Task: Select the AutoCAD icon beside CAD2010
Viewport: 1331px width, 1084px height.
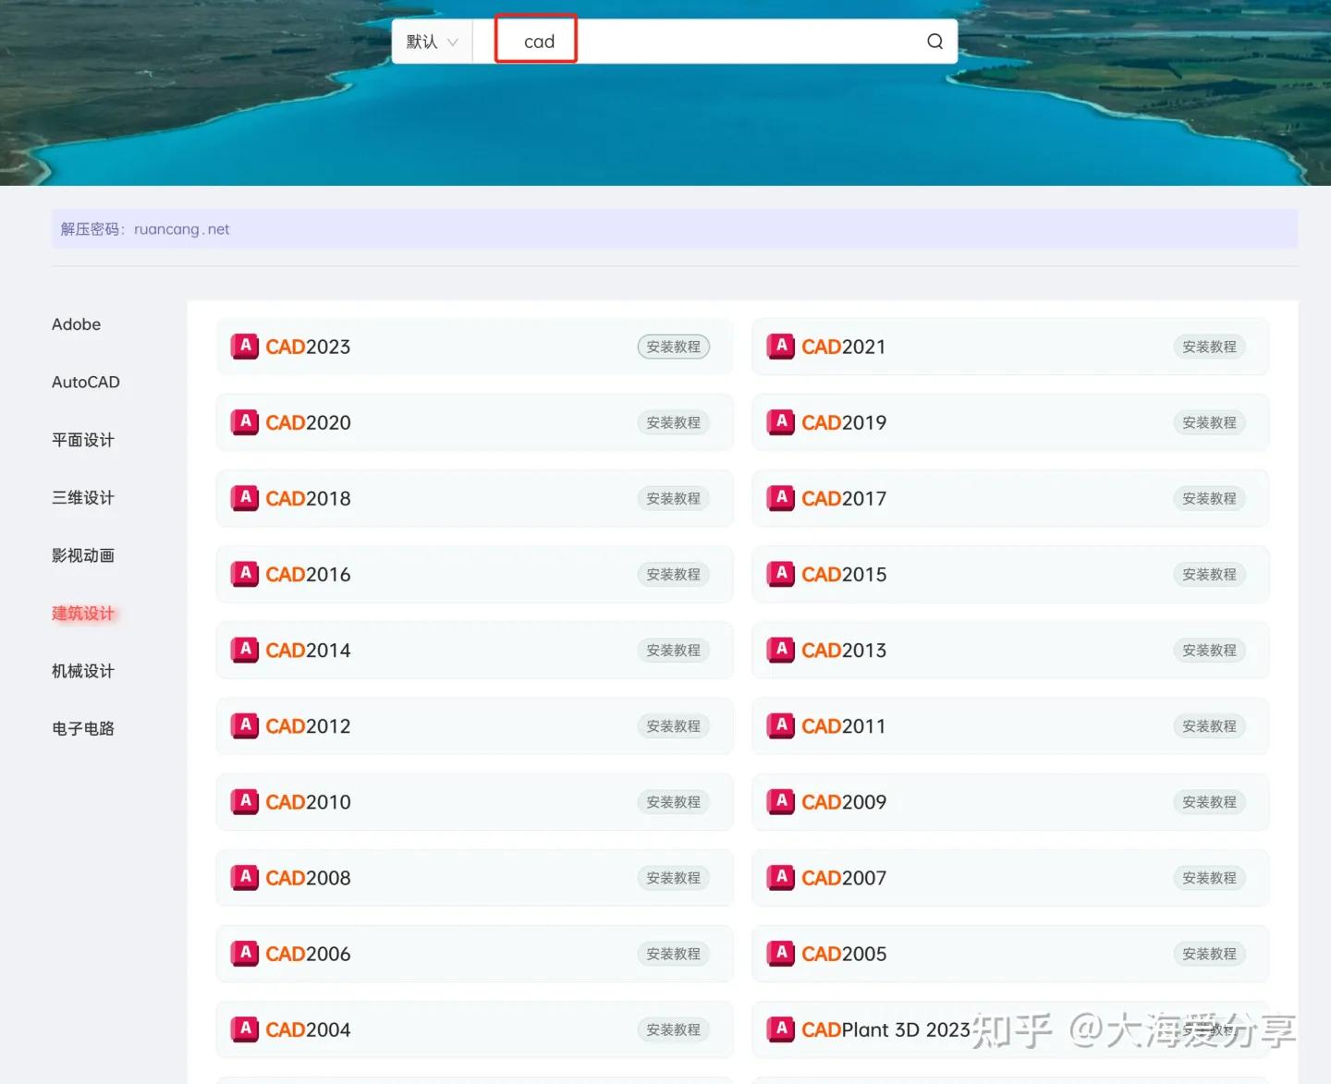Action: tap(244, 801)
